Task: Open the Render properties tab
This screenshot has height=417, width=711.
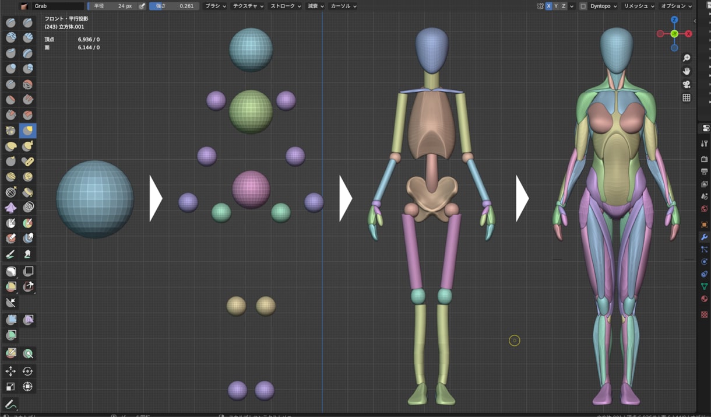Action: [704, 159]
